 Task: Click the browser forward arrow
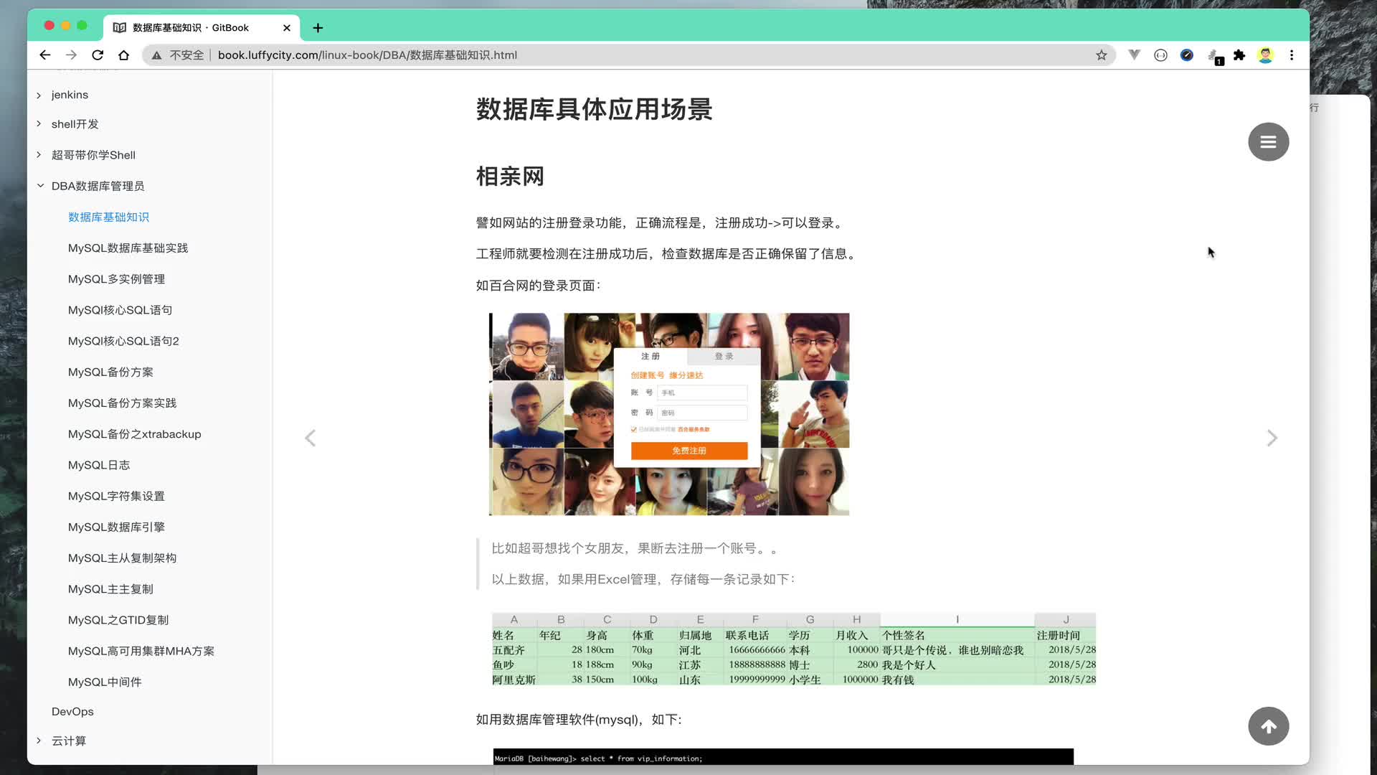click(71, 55)
